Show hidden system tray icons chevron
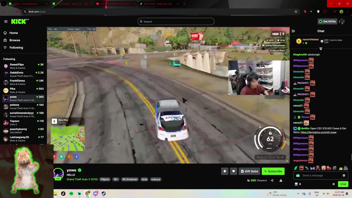Viewport: 352px width, 198px height. click(x=298, y=194)
